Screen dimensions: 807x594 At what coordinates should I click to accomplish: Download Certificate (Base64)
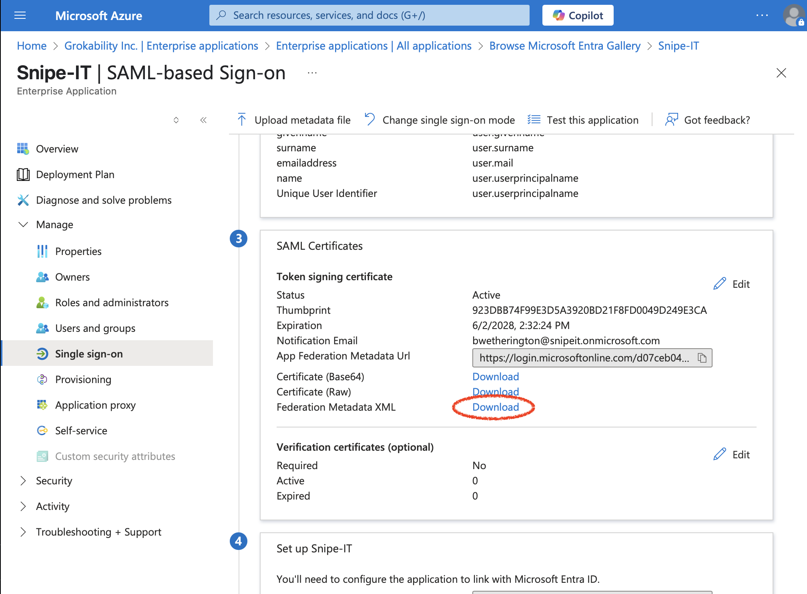[496, 377]
